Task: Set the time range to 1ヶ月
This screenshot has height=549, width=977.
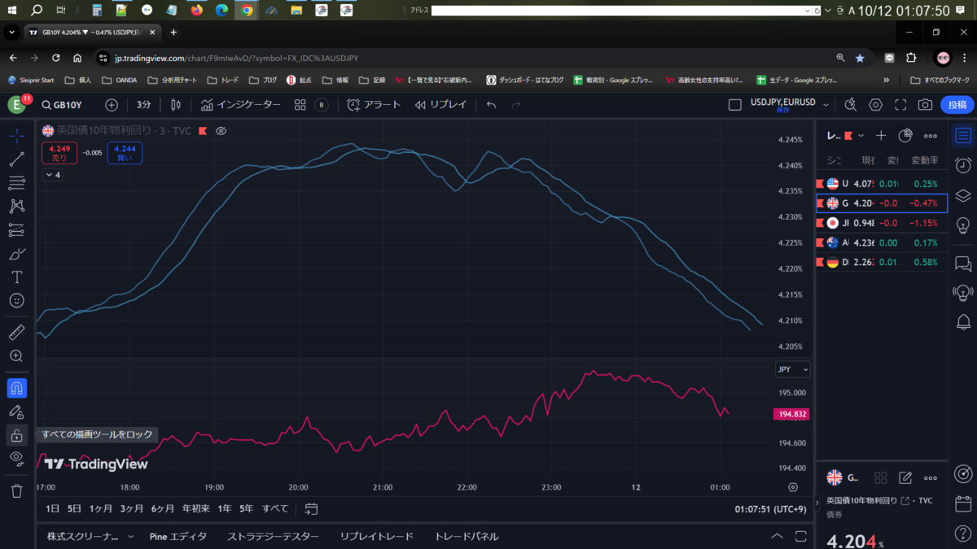Action: click(101, 508)
